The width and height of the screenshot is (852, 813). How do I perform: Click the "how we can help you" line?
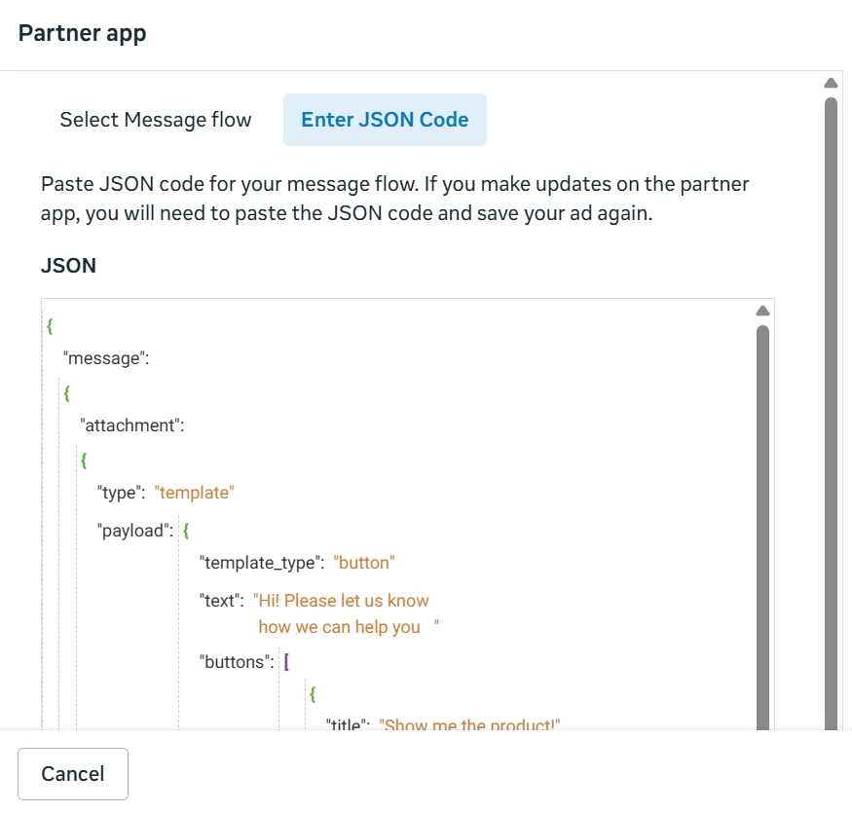(x=339, y=627)
